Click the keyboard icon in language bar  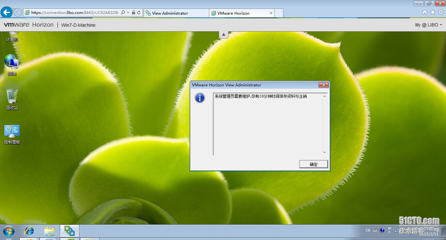[x=375, y=231]
